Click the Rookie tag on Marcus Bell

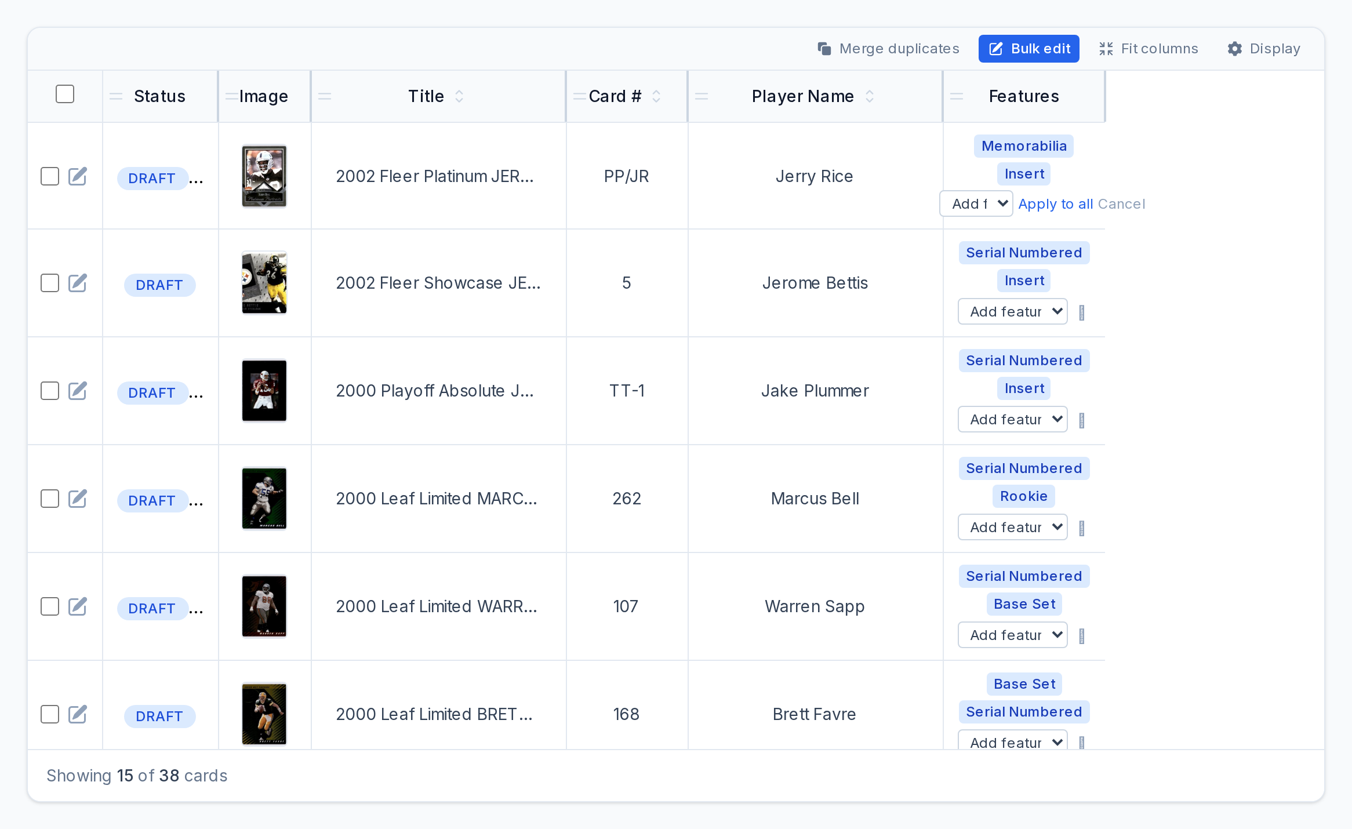point(1024,496)
